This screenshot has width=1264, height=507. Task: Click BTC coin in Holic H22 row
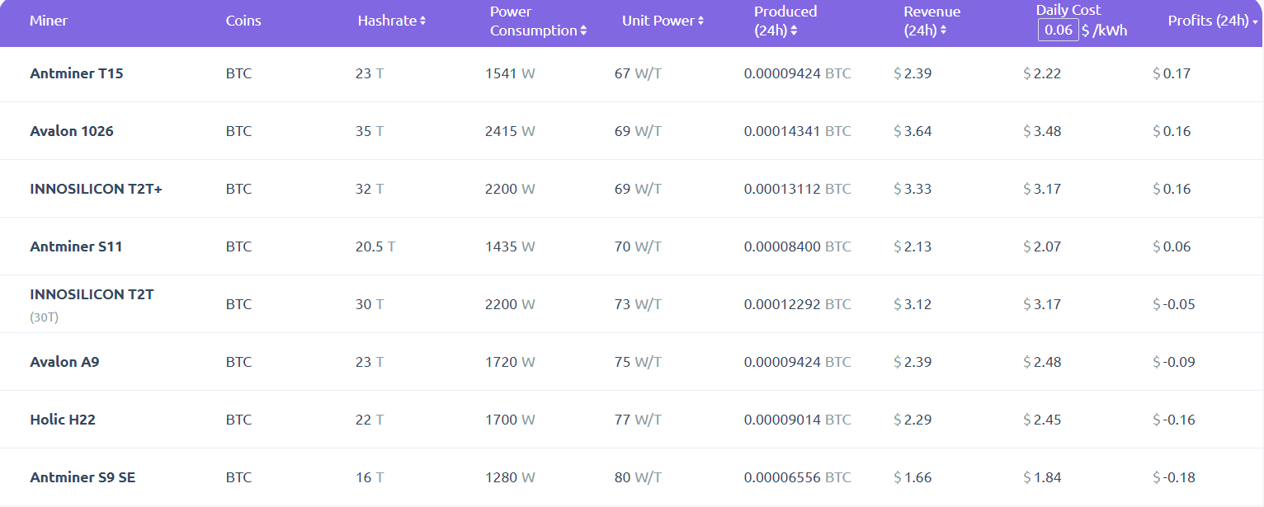click(x=238, y=420)
